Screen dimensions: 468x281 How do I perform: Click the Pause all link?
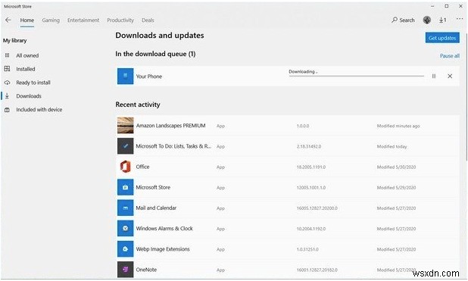(450, 56)
